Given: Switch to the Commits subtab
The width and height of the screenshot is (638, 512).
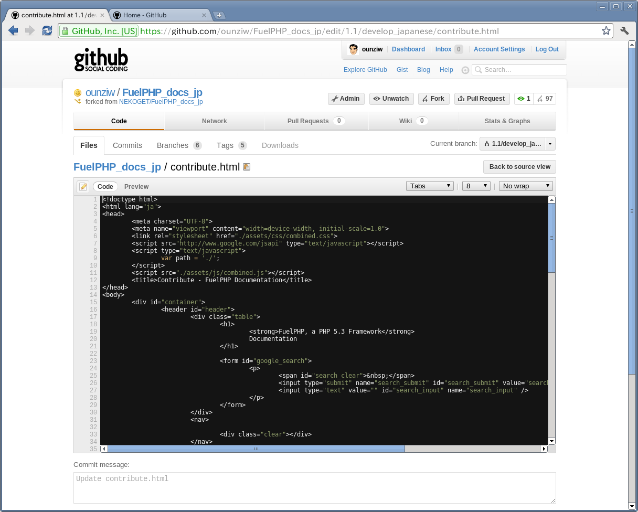Looking at the screenshot, I should (x=127, y=145).
